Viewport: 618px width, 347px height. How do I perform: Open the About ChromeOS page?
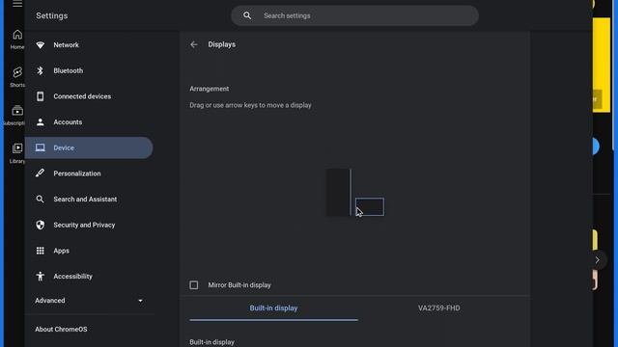click(61, 330)
